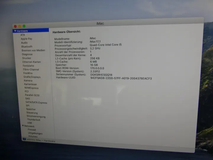Click the 256 KB L2-Cache value
This screenshot has height=160, width=213.
point(95,58)
